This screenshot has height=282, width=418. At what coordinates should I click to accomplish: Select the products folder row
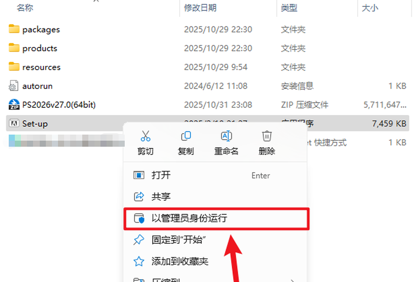pos(208,48)
